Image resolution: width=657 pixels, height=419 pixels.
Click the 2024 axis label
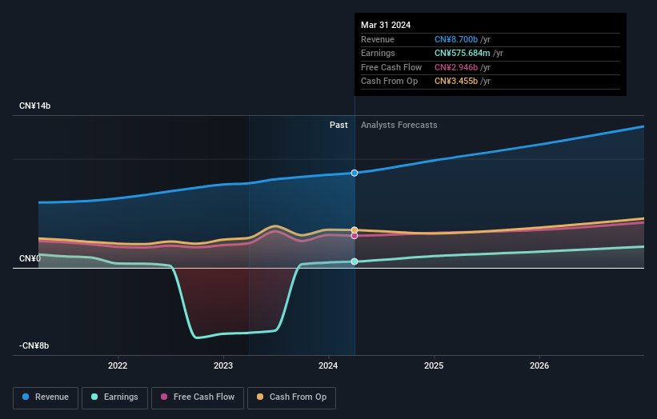tap(328, 366)
